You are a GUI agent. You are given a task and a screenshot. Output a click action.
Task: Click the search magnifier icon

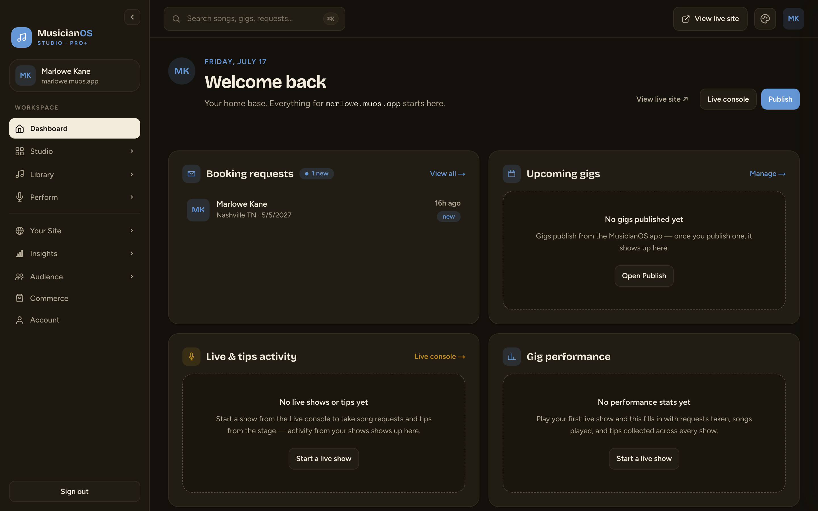click(176, 19)
